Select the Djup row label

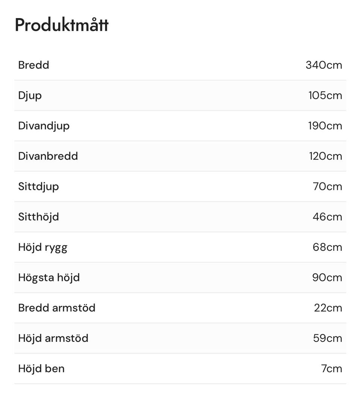click(x=30, y=96)
